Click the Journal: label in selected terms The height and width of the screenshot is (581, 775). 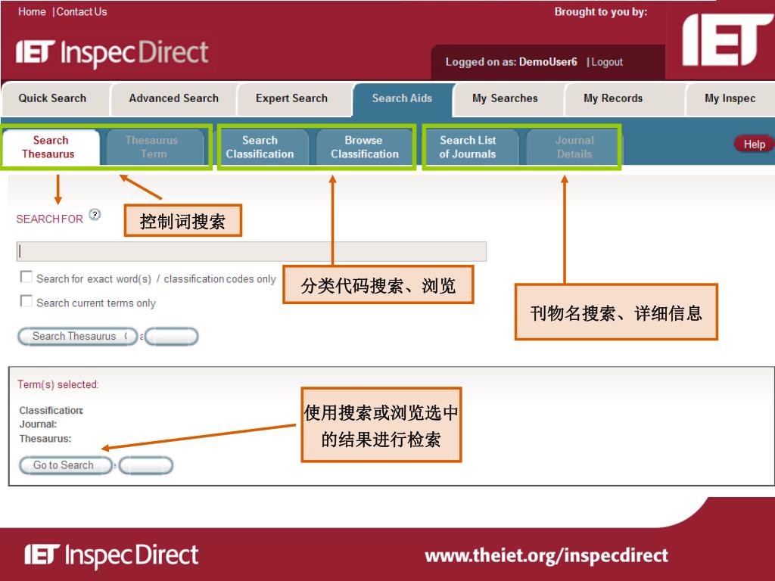click(38, 424)
